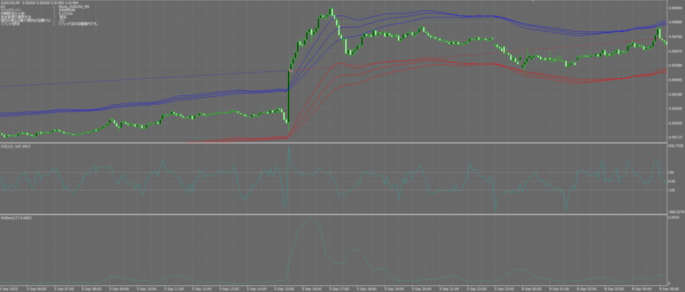Screen dimensions: 685x292
Task: Click the 5 Sep 06:00 time label
Action: (x=38, y=289)
